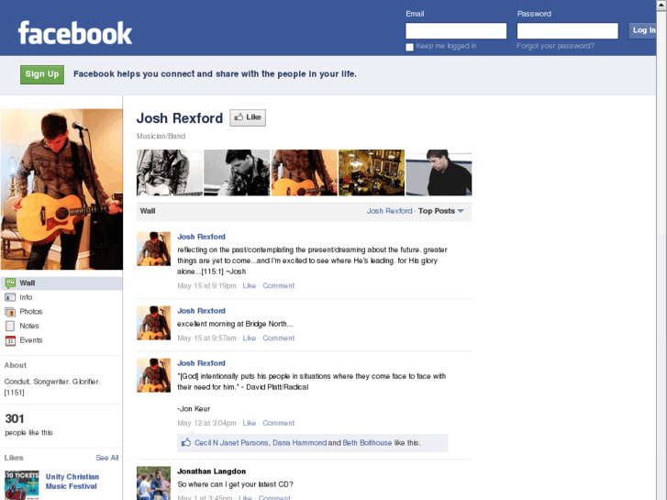Comment on the May 12 at 3:04pm post
Image resolution: width=667 pixels, height=500 pixels.
pos(278,423)
